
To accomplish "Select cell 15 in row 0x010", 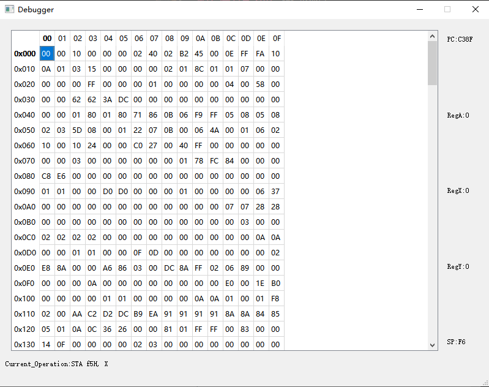I will 93,69.
